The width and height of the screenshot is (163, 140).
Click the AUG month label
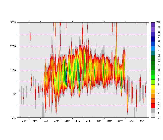[99, 121]
